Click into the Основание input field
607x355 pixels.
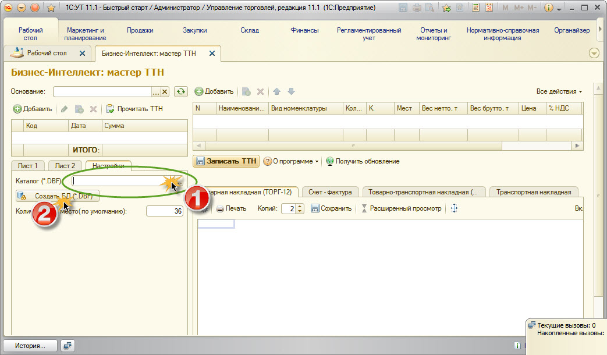pyautogui.click(x=102, y=92)
